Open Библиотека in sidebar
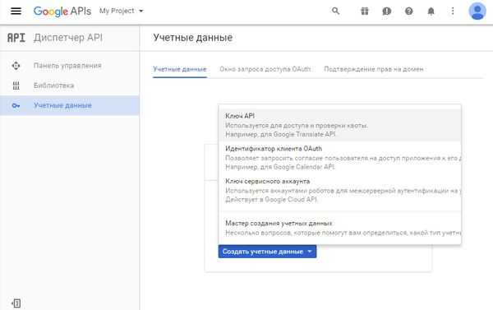Image resolution: width=493 pixels, height=310 pixels. 70,86
